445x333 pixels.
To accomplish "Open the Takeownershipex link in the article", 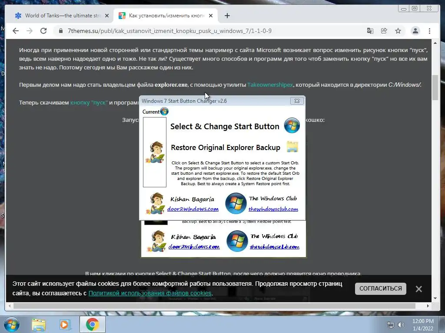I will pyautogui.click(x=270, y=85).
